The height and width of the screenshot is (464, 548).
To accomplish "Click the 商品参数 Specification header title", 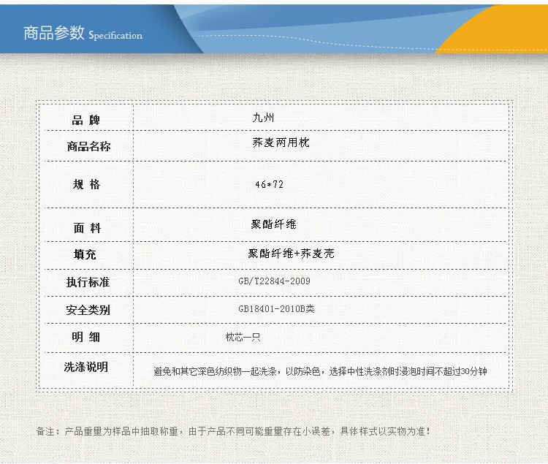I will tap(83, 34).
